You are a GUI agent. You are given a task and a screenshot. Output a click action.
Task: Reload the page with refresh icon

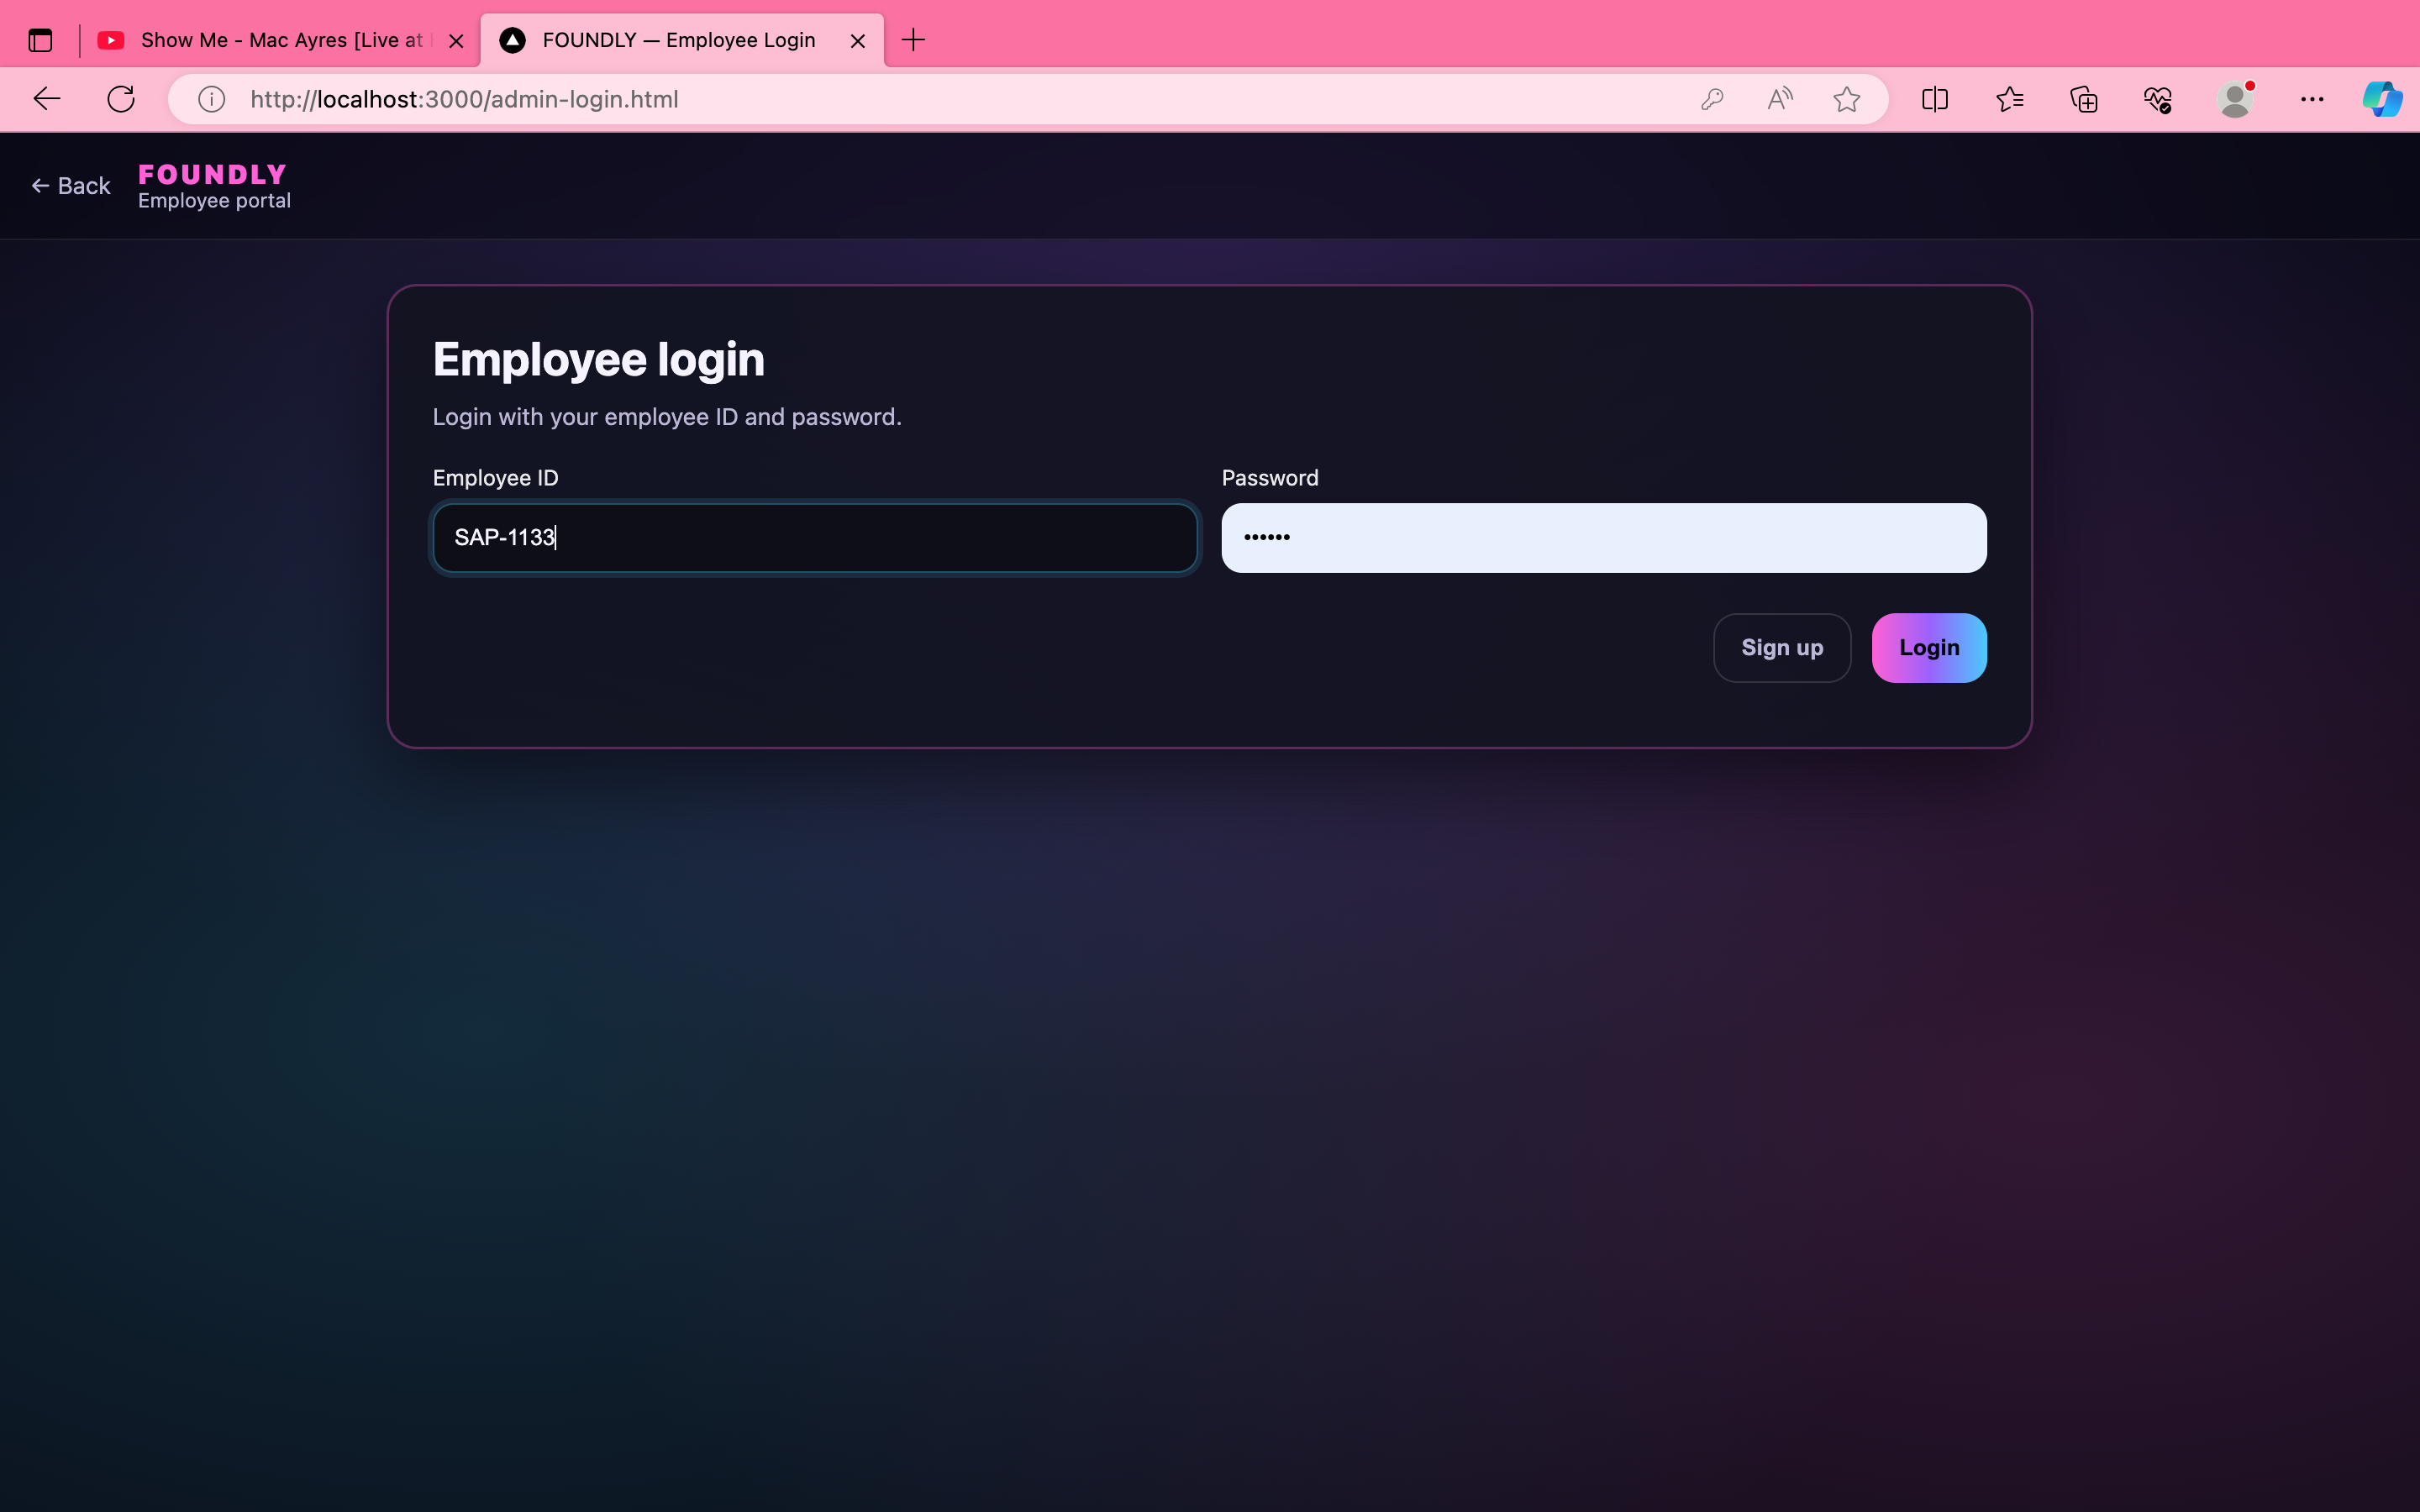pos(121,99)
